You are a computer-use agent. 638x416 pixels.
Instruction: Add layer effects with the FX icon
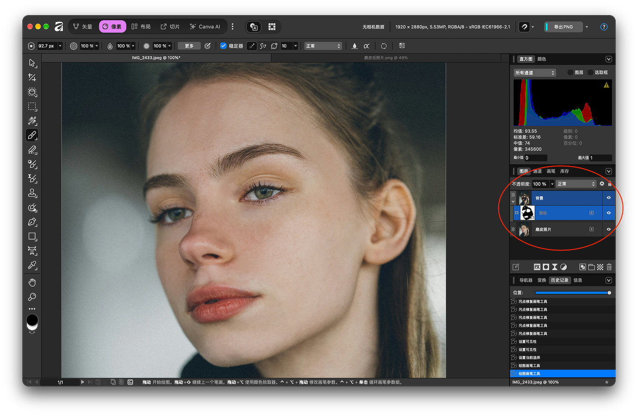(x=537, y=267)
